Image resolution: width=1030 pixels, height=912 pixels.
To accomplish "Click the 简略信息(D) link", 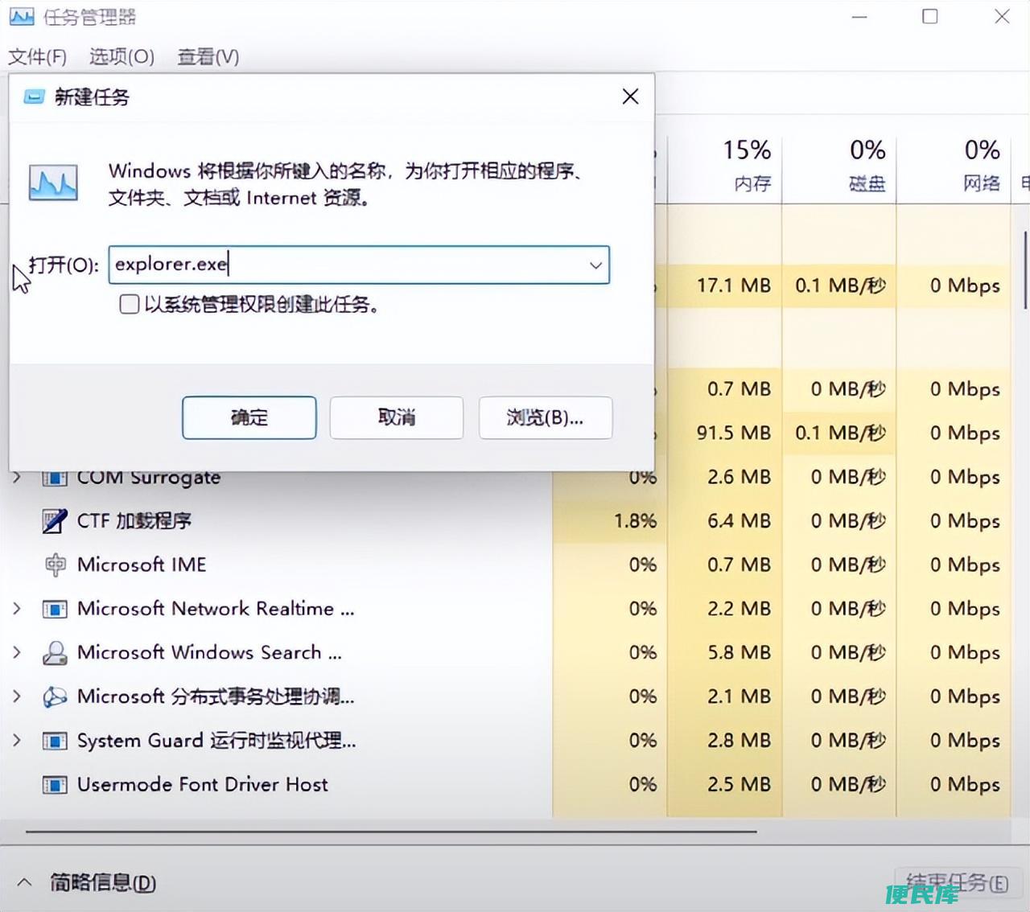I will pos(103,882).
